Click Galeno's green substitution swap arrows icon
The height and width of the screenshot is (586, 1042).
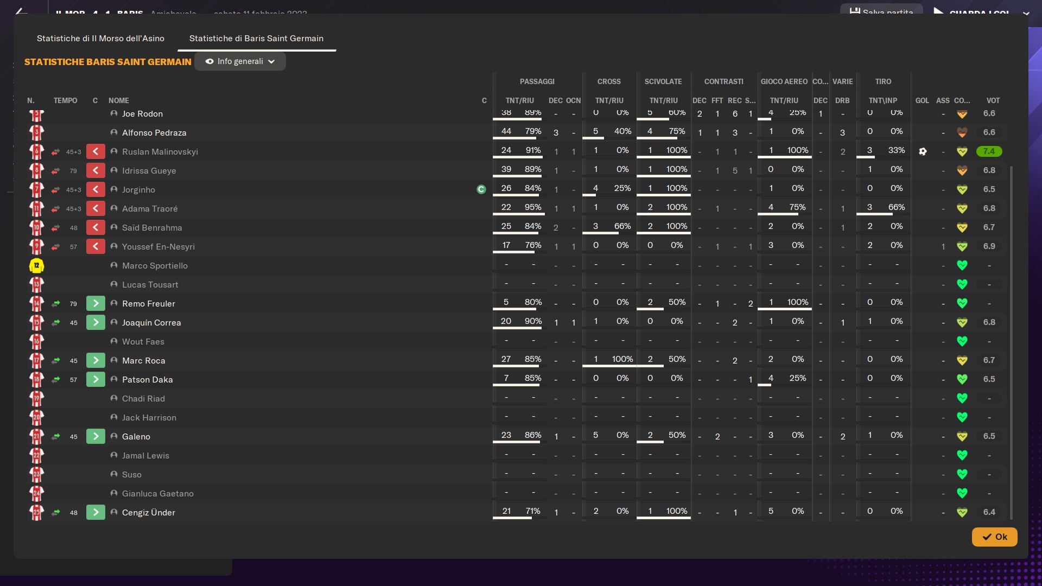(x=56, y=436)
